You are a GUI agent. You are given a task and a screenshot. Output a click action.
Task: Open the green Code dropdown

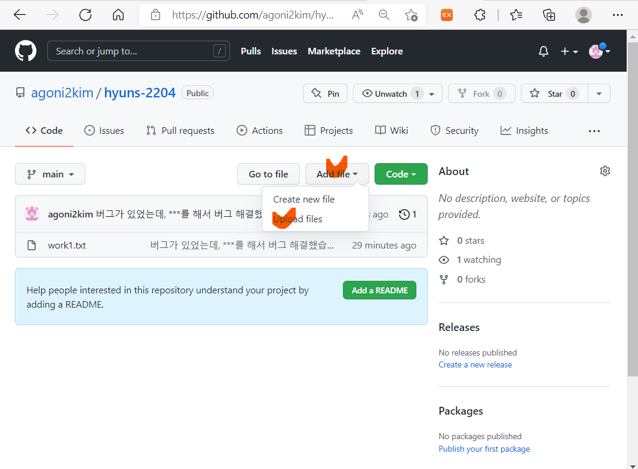[401, 174]
